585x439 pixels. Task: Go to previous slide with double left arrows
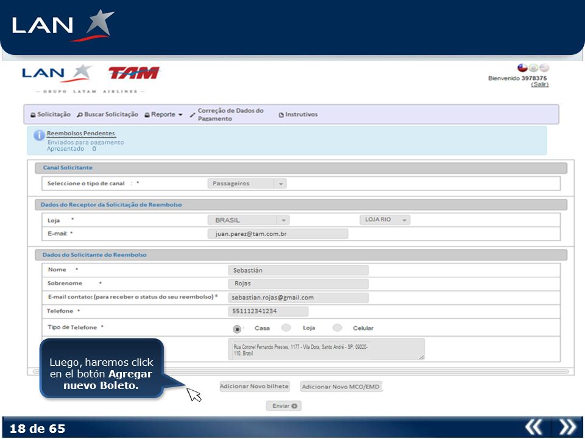pos(533,427)
